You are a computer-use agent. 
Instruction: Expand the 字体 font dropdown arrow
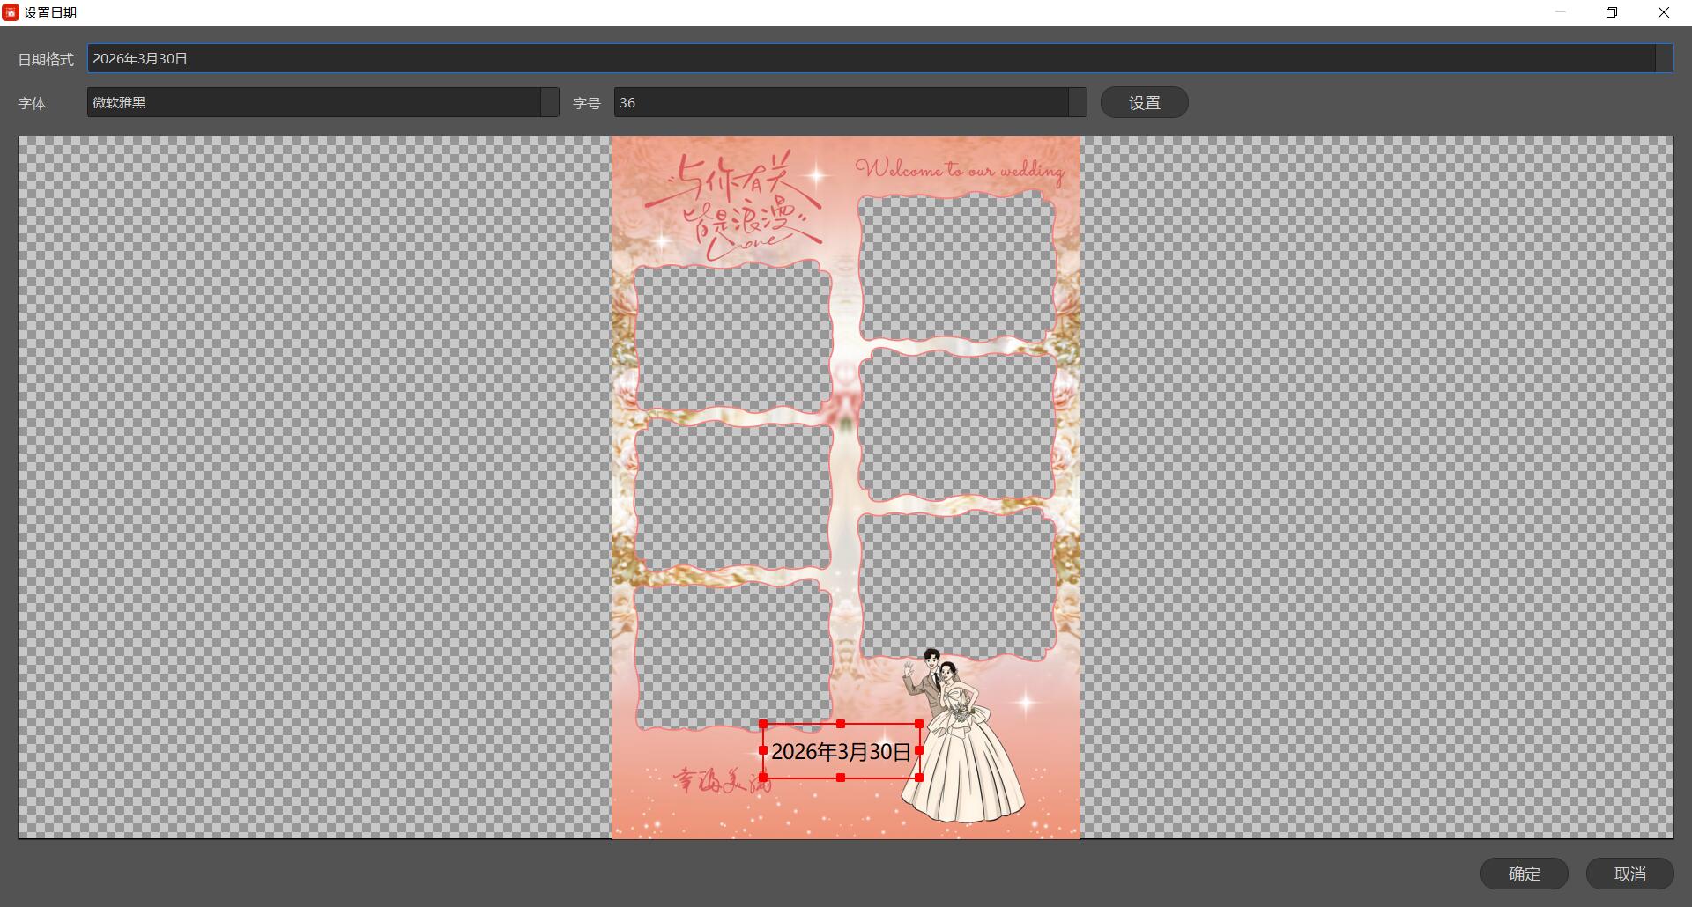[x=549, y=102]
